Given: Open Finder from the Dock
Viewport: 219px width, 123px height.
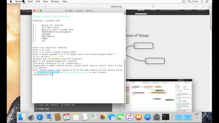Looking at the screenshot, I should click(x=22, y=117).
